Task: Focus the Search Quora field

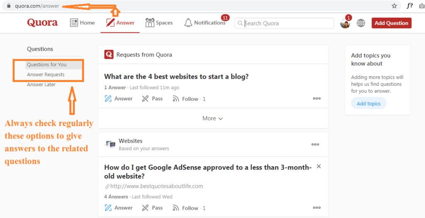Action: 284,23
